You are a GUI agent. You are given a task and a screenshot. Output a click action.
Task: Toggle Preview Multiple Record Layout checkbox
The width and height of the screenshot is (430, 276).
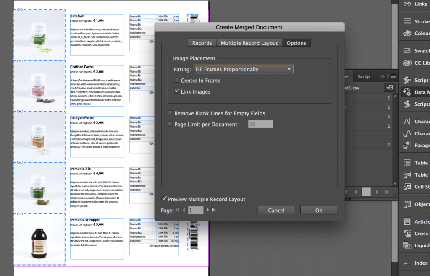(164, 199)
